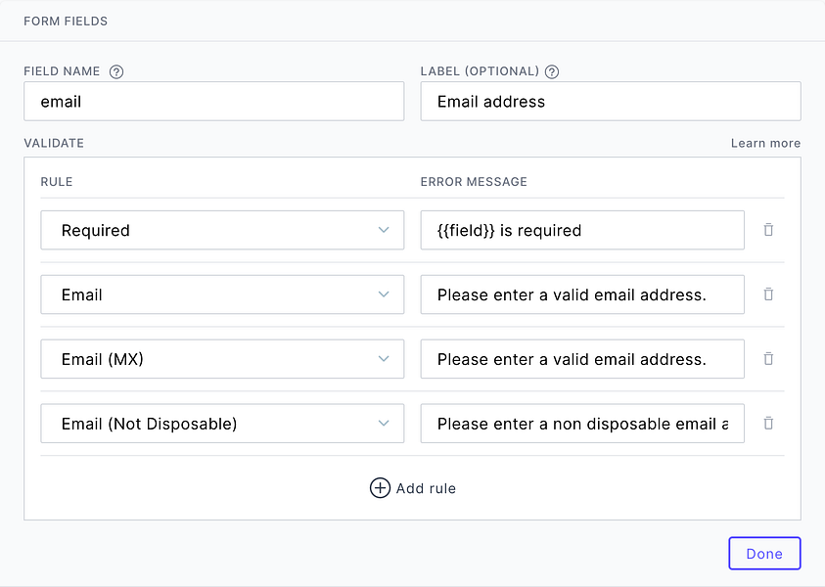Screen dimensions: 825x587
Task: Click the FORM FIELDS header text
Action: [x=66, y=22]
